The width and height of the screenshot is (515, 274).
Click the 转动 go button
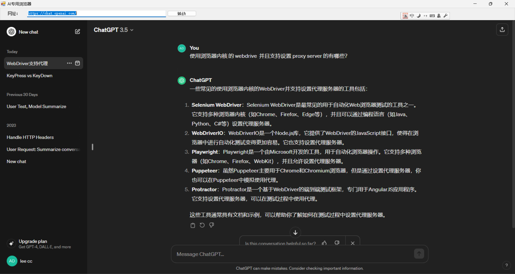[x=182, y=13]
